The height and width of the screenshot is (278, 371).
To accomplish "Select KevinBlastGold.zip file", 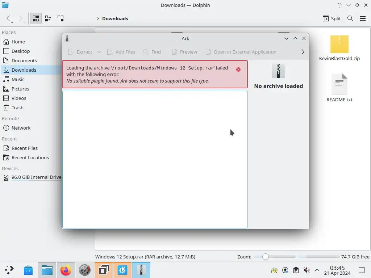I will coord(339,48).
